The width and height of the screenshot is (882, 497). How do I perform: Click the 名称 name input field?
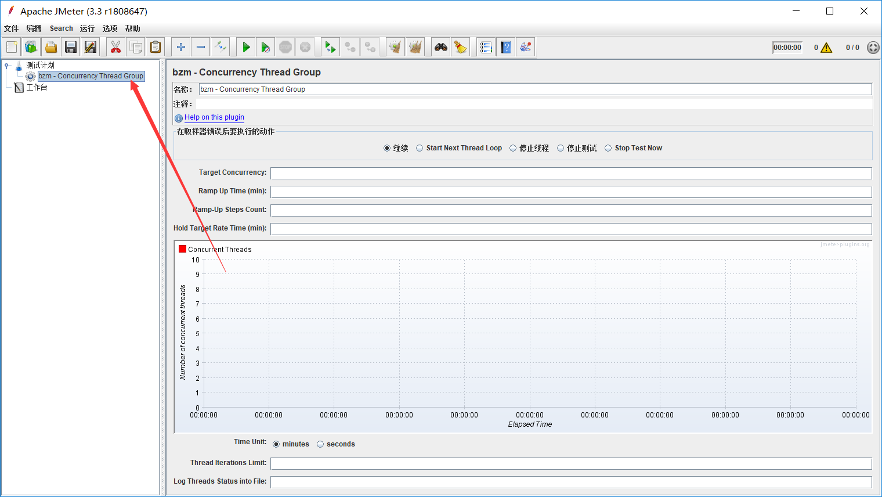535,89
